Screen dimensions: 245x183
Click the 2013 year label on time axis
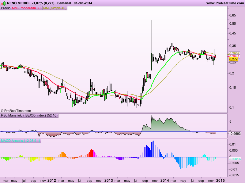coord(108,181)
